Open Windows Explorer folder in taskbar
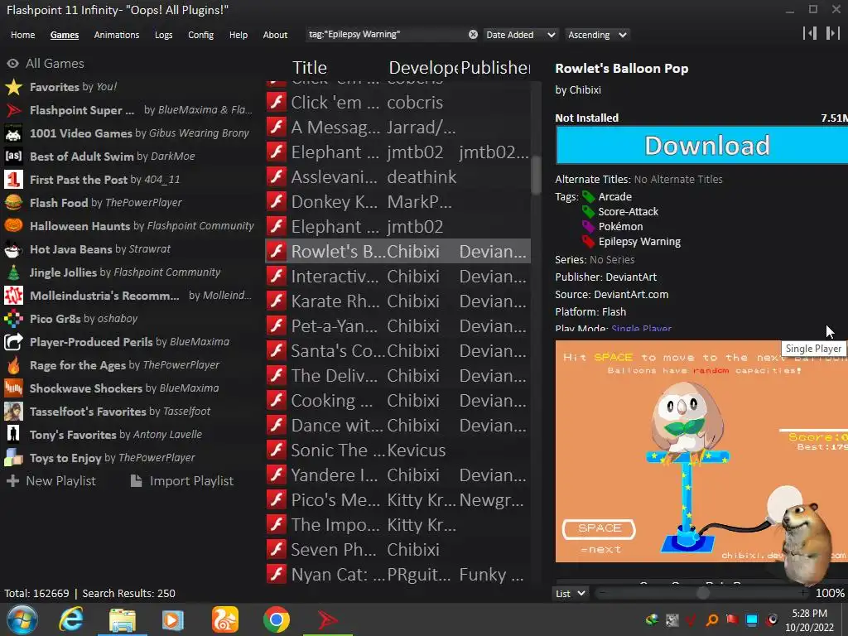Viewport: 848px width, 636px height. (123, 619)
